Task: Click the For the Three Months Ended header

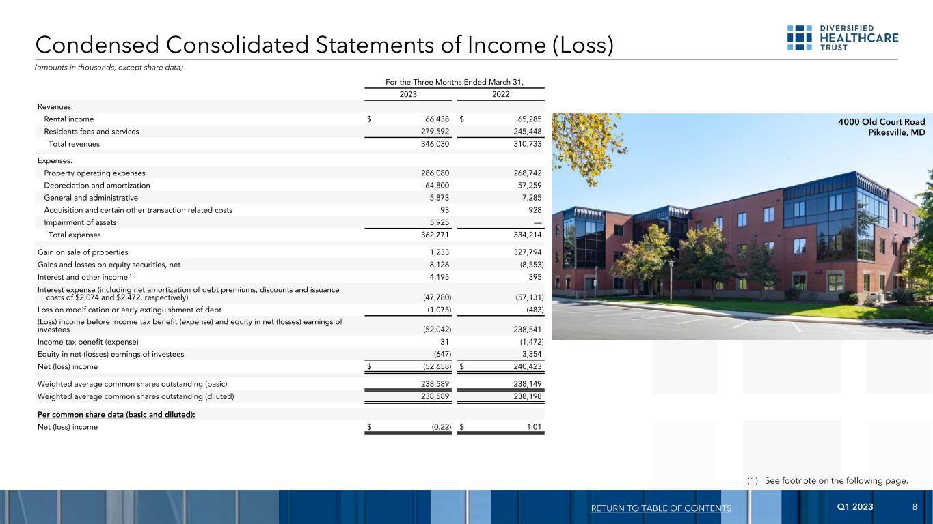Action: coord(455,82)
